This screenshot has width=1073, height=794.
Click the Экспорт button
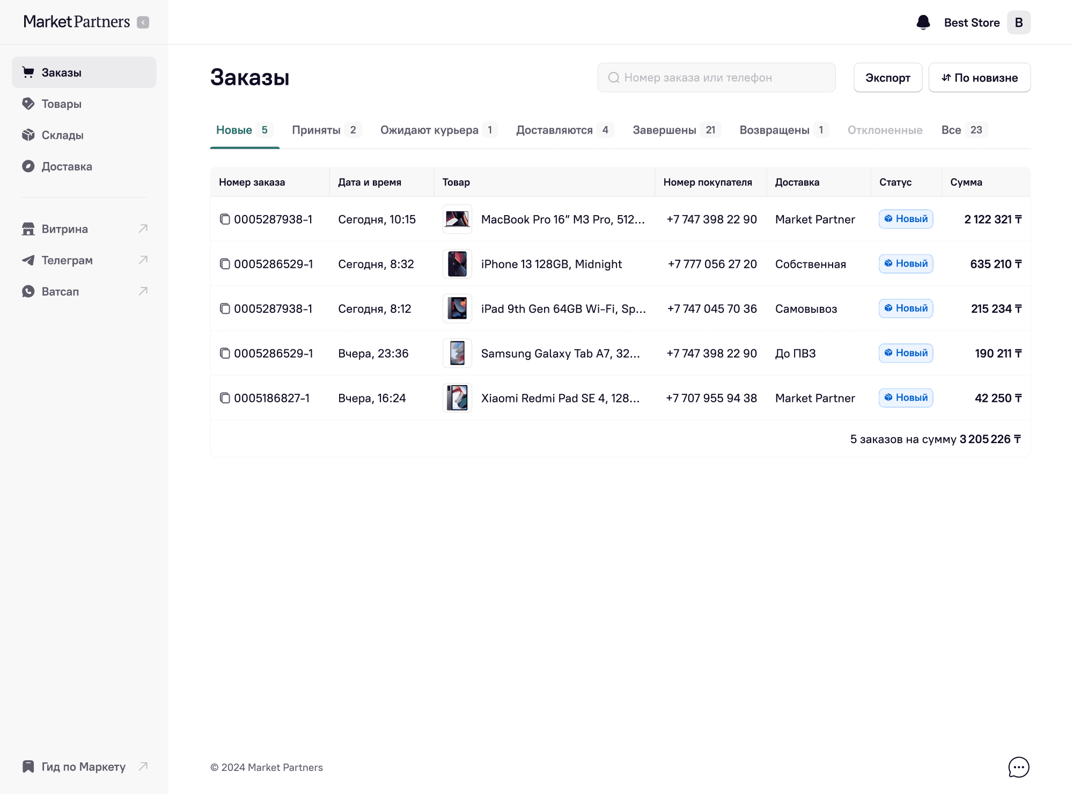[x=888, y=78]
